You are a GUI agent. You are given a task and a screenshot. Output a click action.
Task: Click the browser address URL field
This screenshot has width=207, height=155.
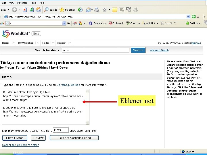[97, 17]
